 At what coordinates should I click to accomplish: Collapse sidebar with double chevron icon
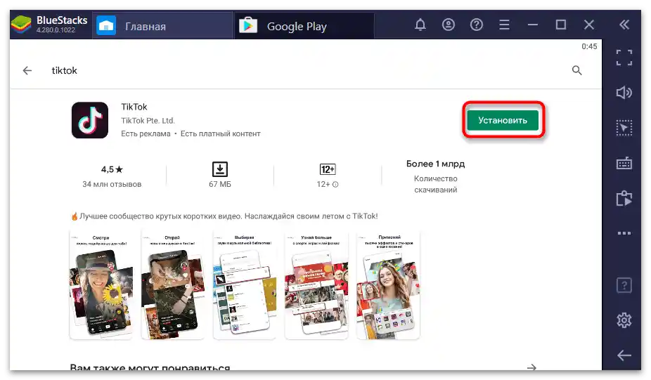pos(624,25)
